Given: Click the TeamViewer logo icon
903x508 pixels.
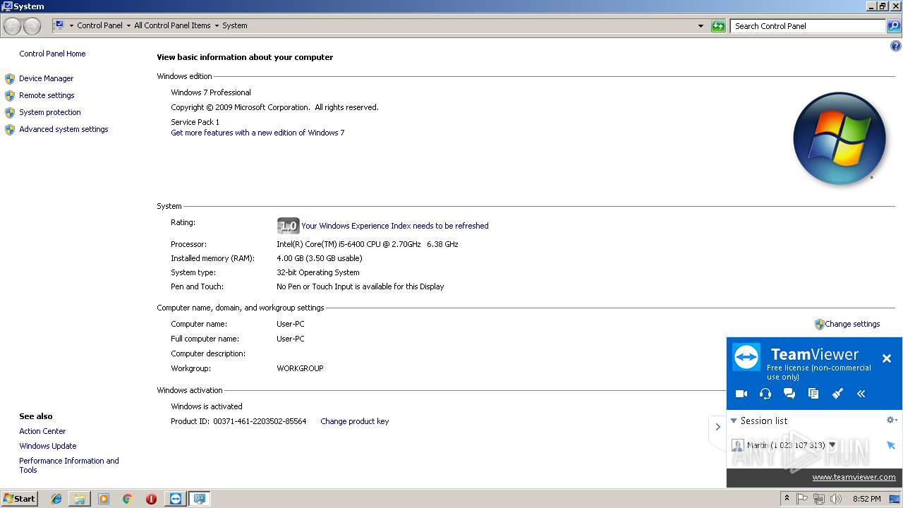Looking at the screenshot, I should tap(746, 357).
